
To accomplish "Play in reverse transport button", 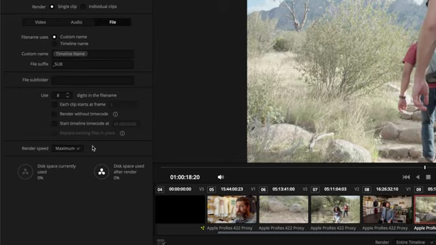I will pos(418,177).
